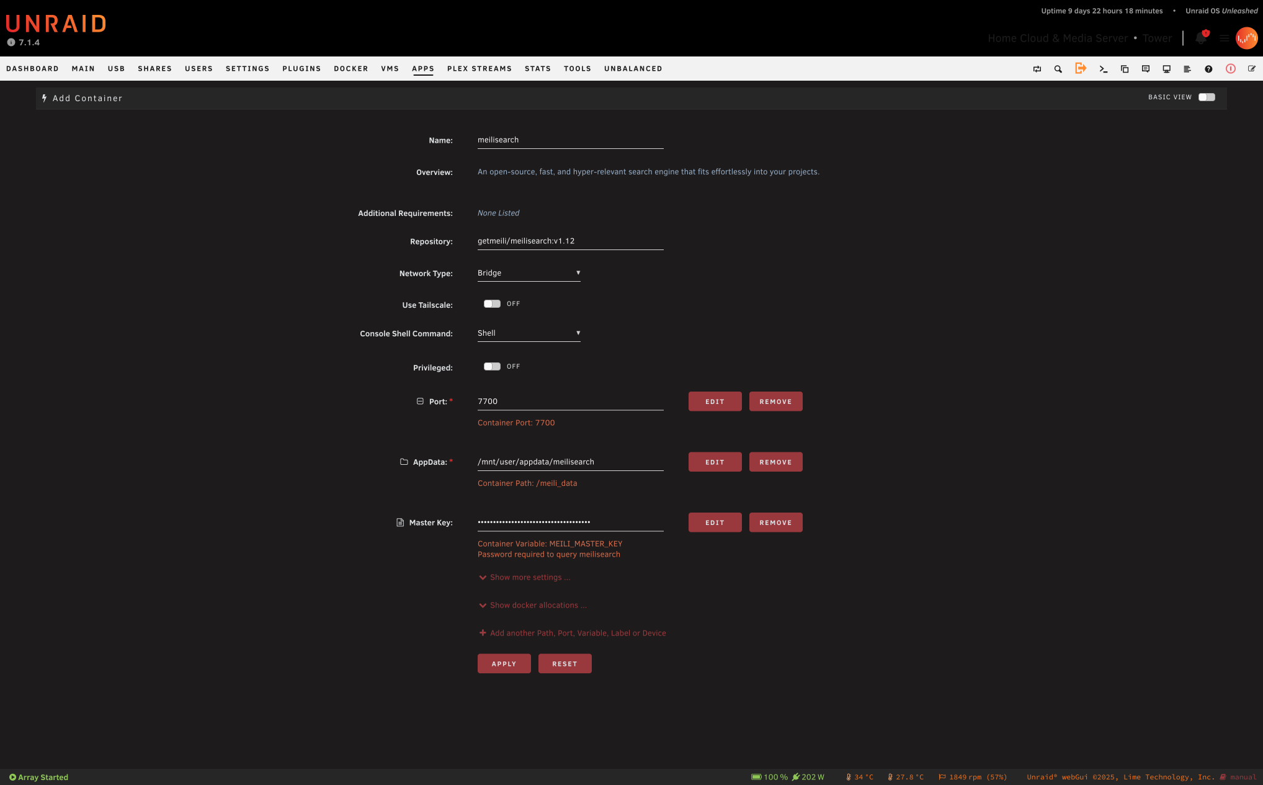Collapse the Port section minus icon
Viewport: 1263px width, 785px height.
coord(420,401)
